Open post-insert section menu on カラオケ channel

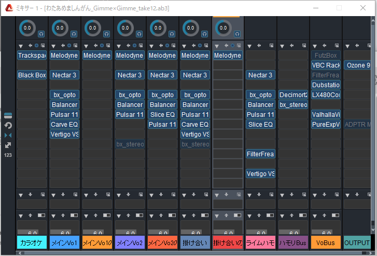pos(21,195)
